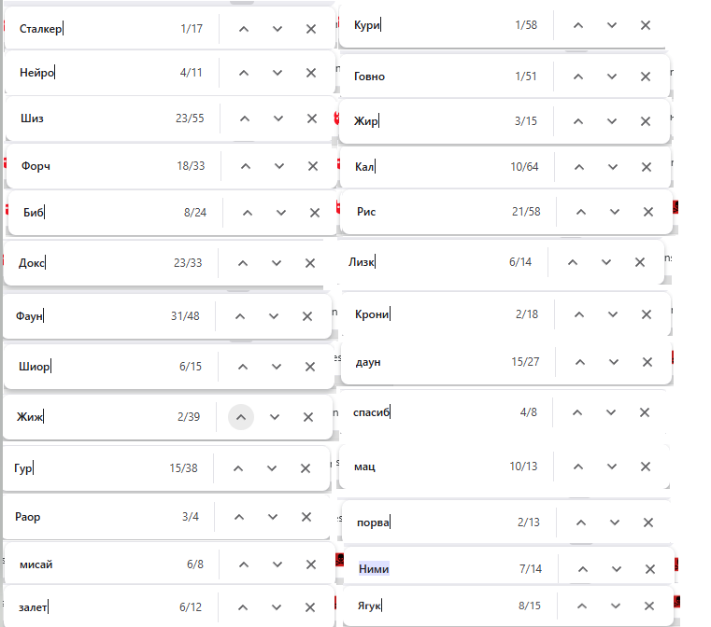Previous match arrow for Рис search
The image size is (711, 627).
click(581, 212)
